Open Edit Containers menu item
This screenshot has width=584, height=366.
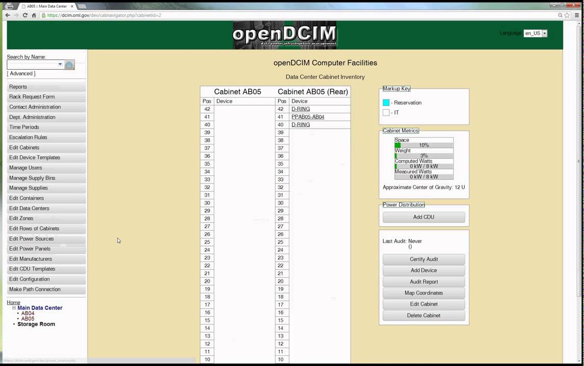pos(46,198)
